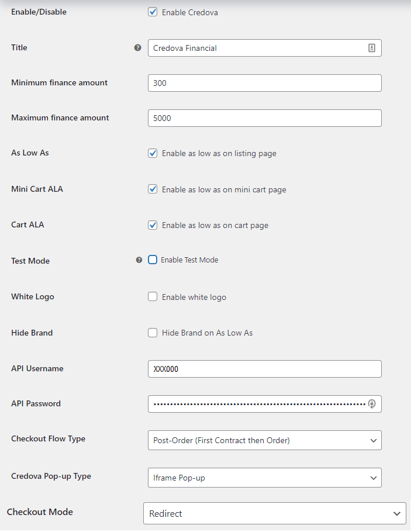Select the Maximum finance amount value
This screenshot has width=411, height=532.
(x=264, y=118)
